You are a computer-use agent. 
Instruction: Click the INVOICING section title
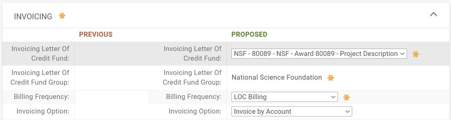[33, 17]
